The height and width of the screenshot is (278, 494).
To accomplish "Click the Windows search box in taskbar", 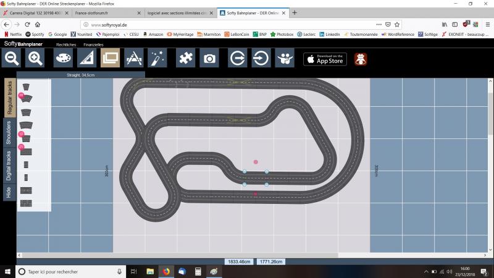I will coord(71,271).
